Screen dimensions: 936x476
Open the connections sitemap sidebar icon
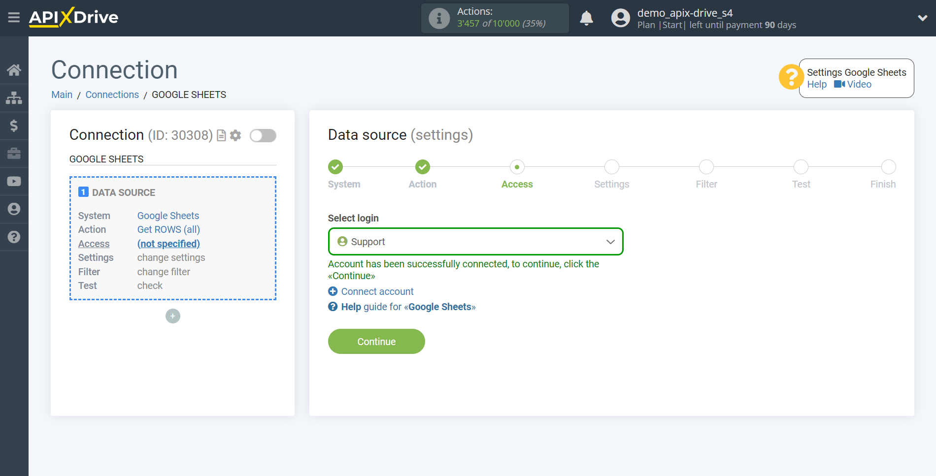(x=14, y=98)
